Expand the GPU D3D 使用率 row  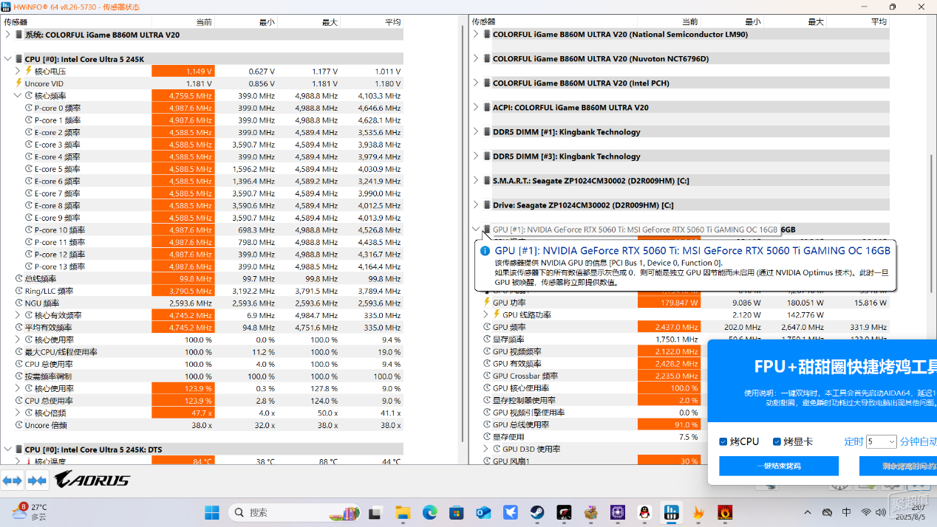[x=486, y=449]
